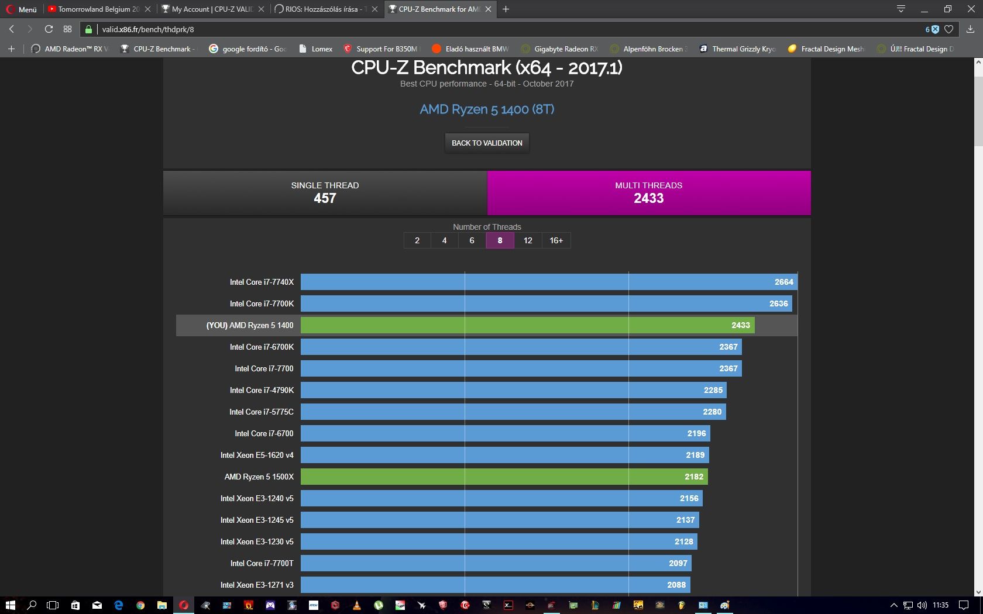Open the Windows Start menu
The height and width of the screenshot is (614, 983).
click(10, 605)
